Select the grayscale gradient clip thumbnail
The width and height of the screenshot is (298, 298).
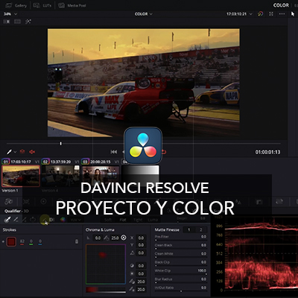[140, 175]
